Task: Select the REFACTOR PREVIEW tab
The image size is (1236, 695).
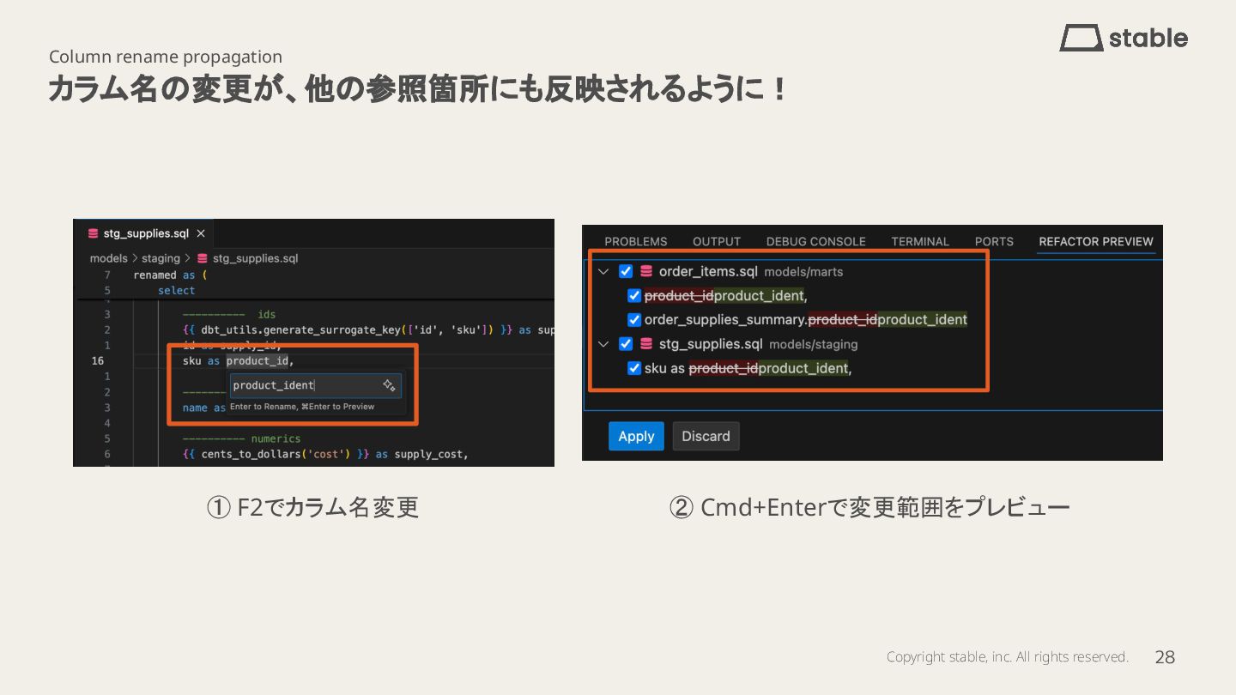Action: (x=1096, y=242)
